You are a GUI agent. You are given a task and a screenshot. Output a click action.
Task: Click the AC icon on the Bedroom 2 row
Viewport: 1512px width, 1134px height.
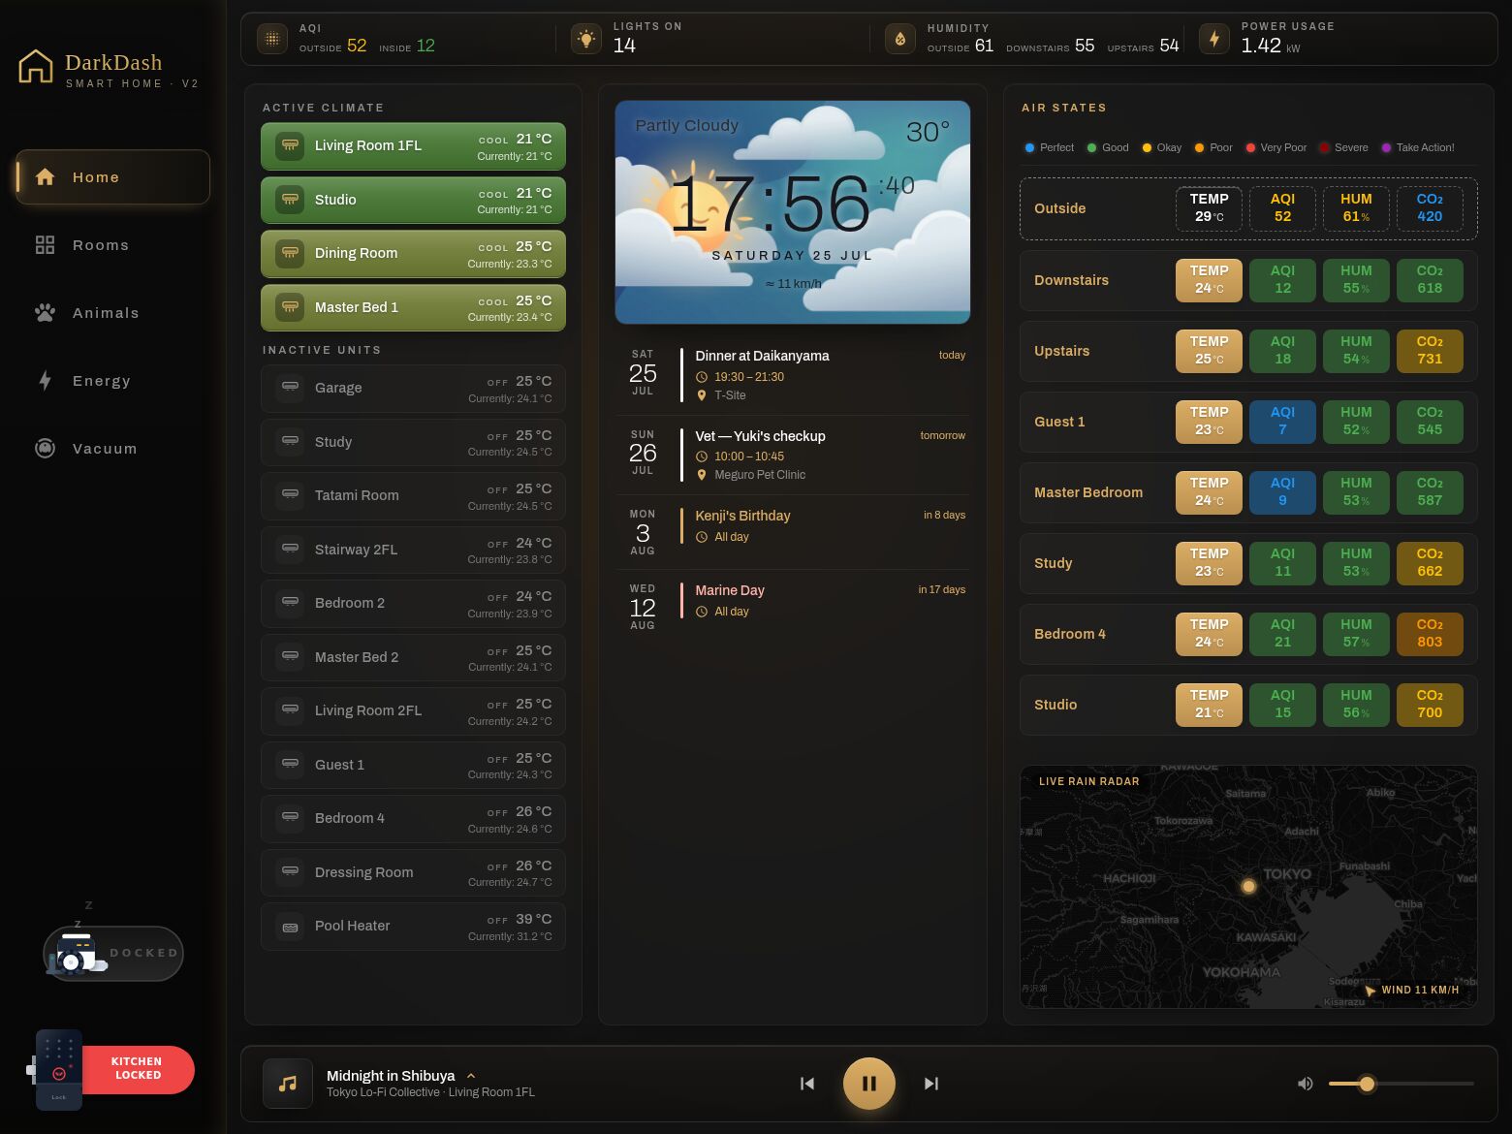pyautogui.click(x=290, y=602)
